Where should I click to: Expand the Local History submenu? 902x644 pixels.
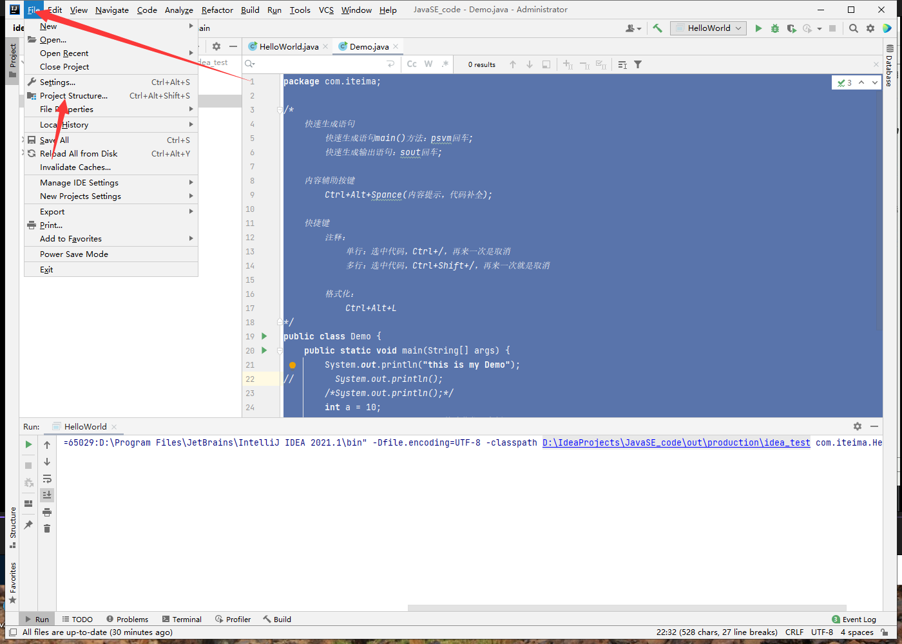point(111,125)
